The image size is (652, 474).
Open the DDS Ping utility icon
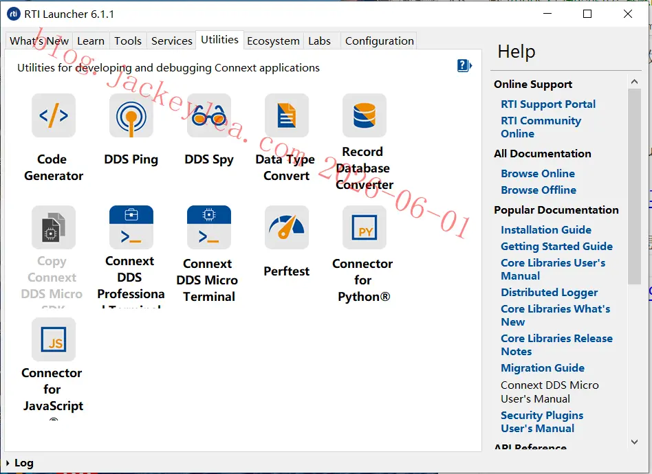coord(131,115)
